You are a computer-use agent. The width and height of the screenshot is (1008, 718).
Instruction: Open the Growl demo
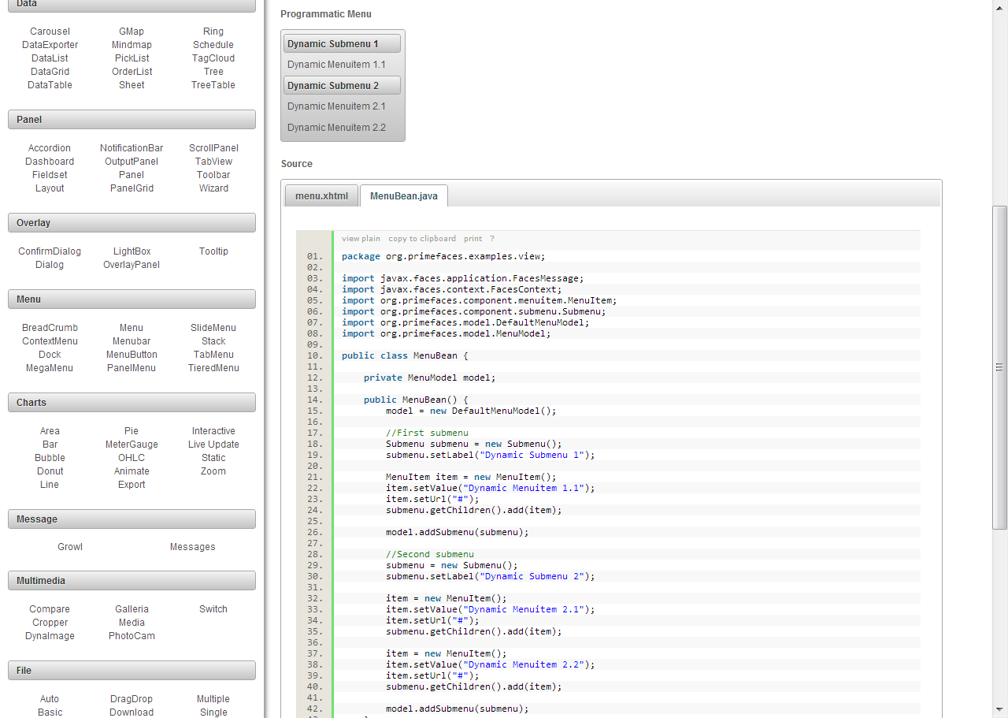pyautogui.click(x=69, y=546)
